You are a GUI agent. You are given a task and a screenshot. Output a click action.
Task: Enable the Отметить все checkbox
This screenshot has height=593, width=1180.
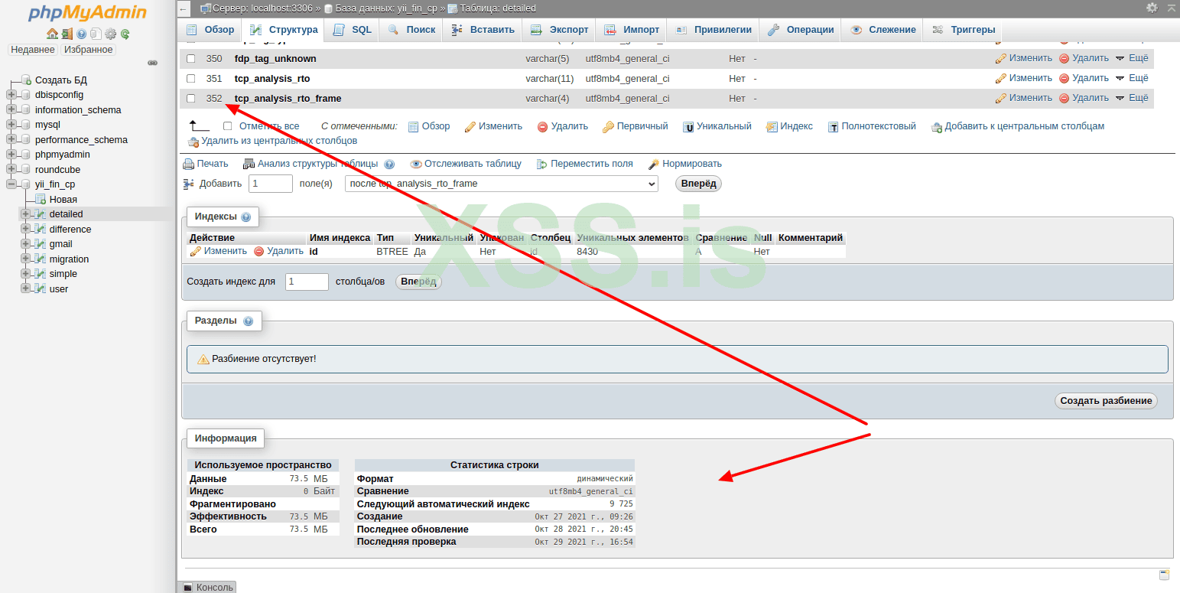click(x=227, y=126)
